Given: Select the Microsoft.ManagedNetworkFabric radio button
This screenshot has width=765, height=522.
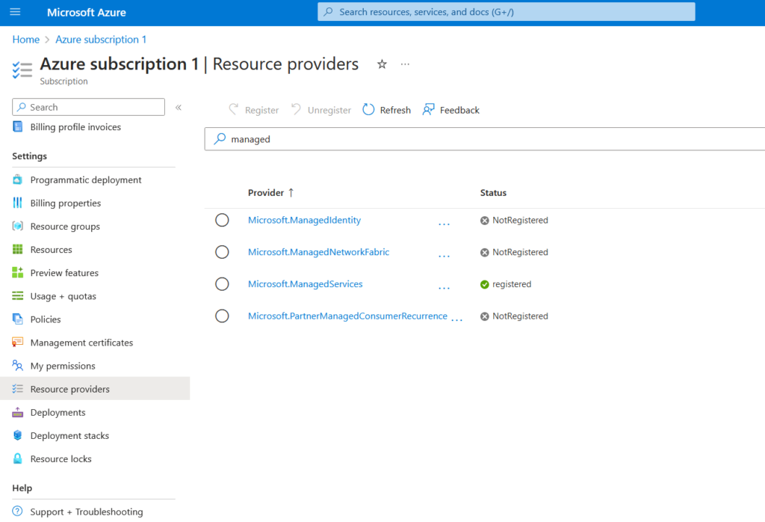Looking at the screenshot, I should point(222,252).
